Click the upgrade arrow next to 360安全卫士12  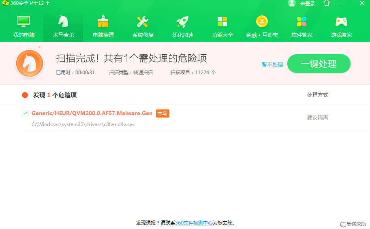[48, 3]
